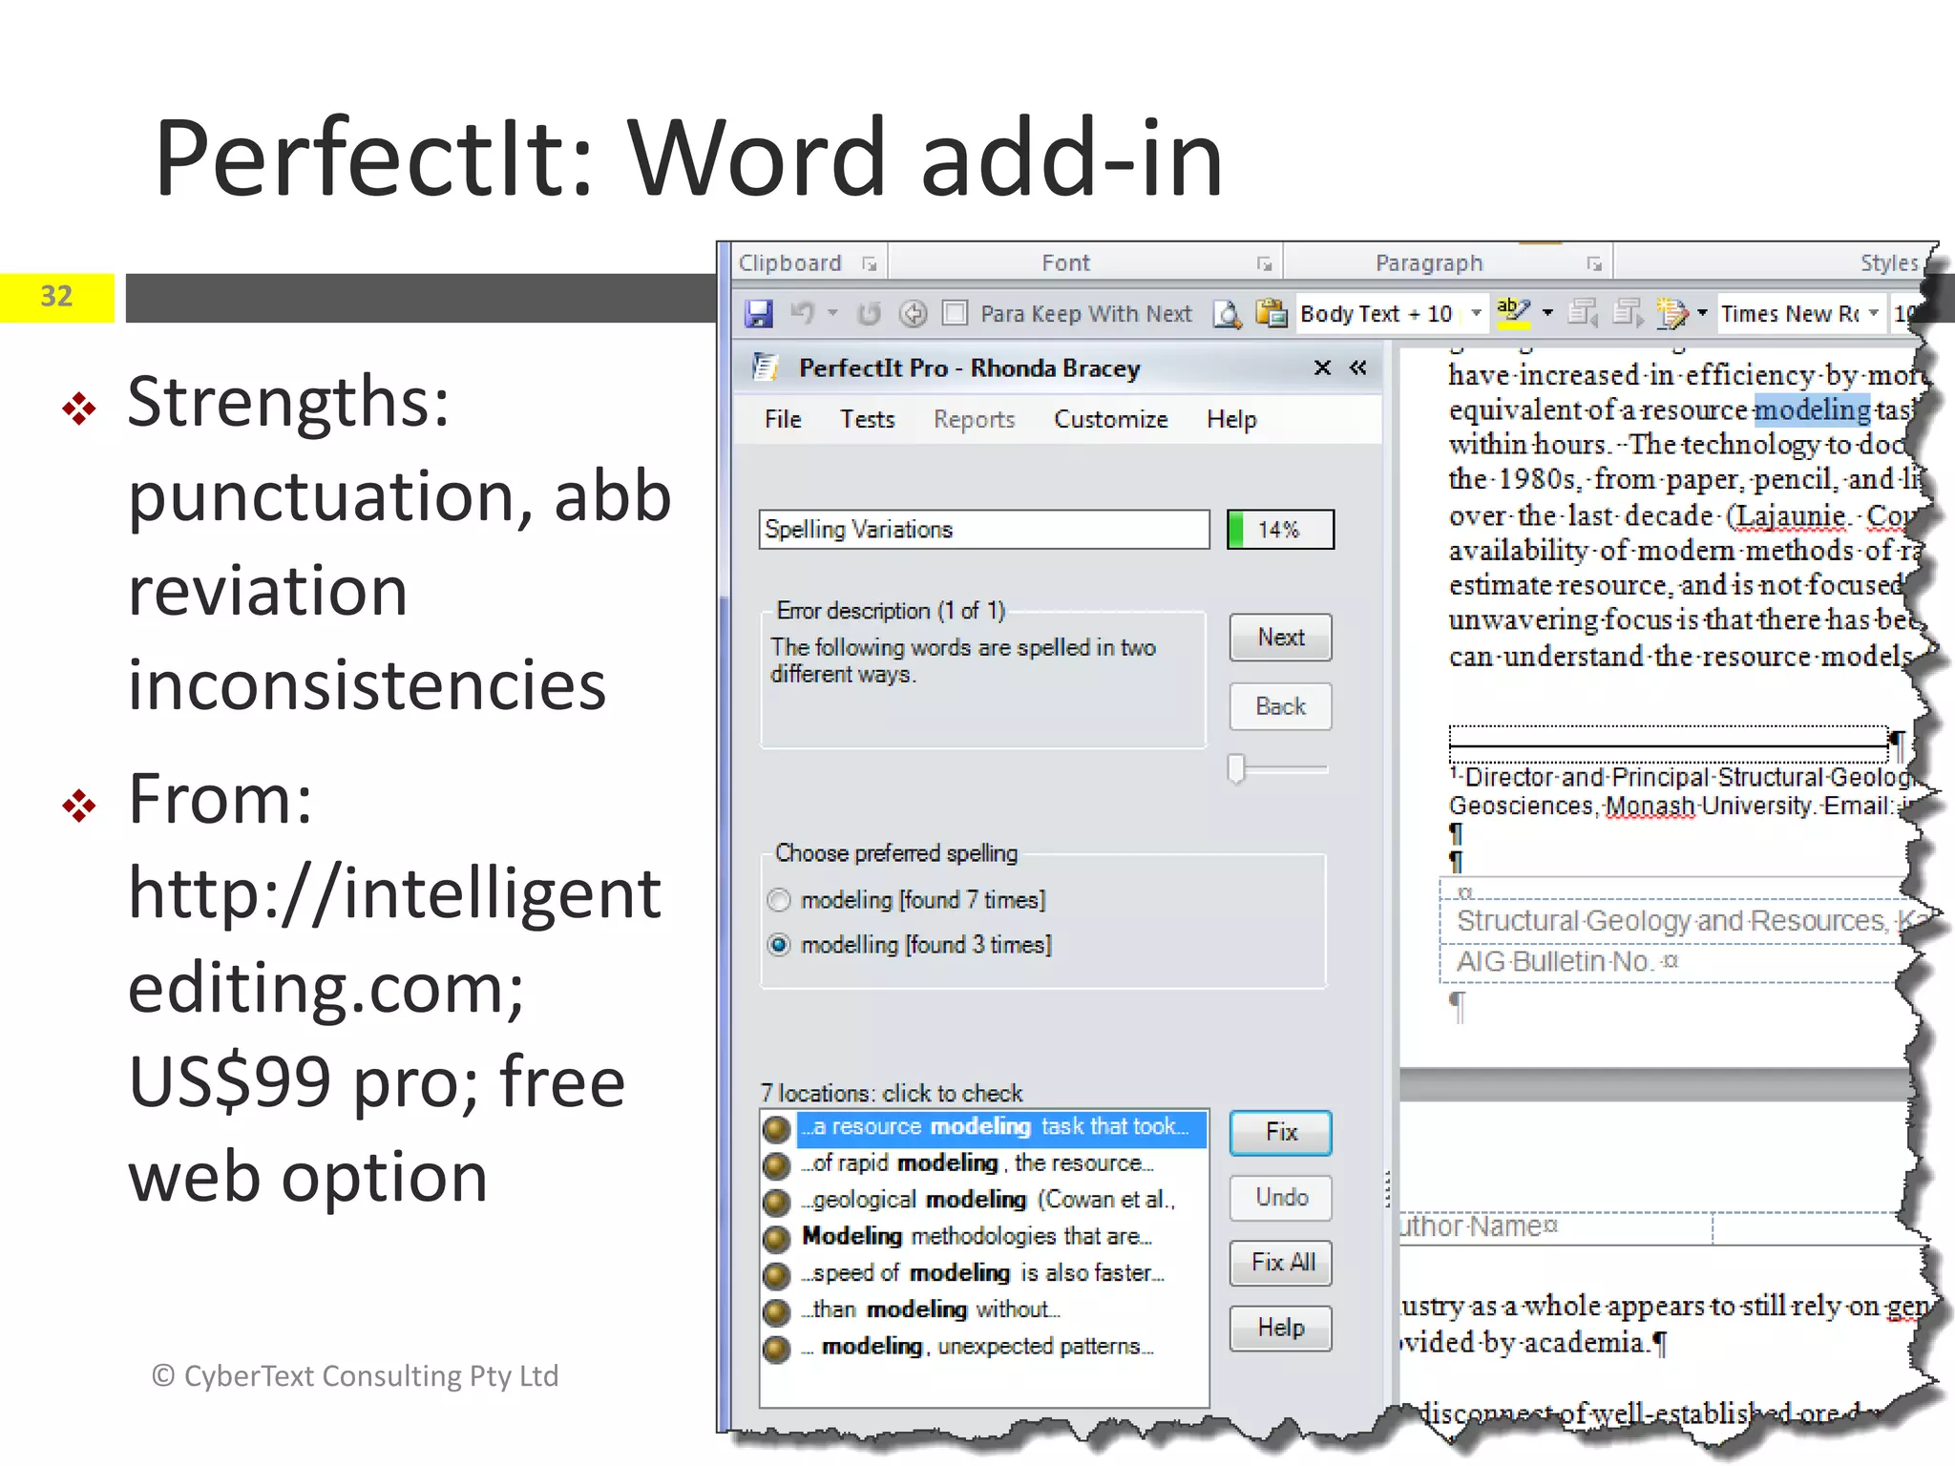This screenshot has height=1466, width=1955.
Task: Click the previous comment icon
Action: pos(1583,313)
